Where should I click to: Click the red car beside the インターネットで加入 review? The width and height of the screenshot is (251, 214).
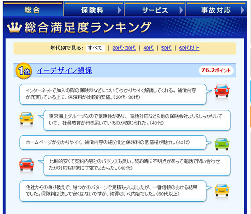[x=222, y=91]
